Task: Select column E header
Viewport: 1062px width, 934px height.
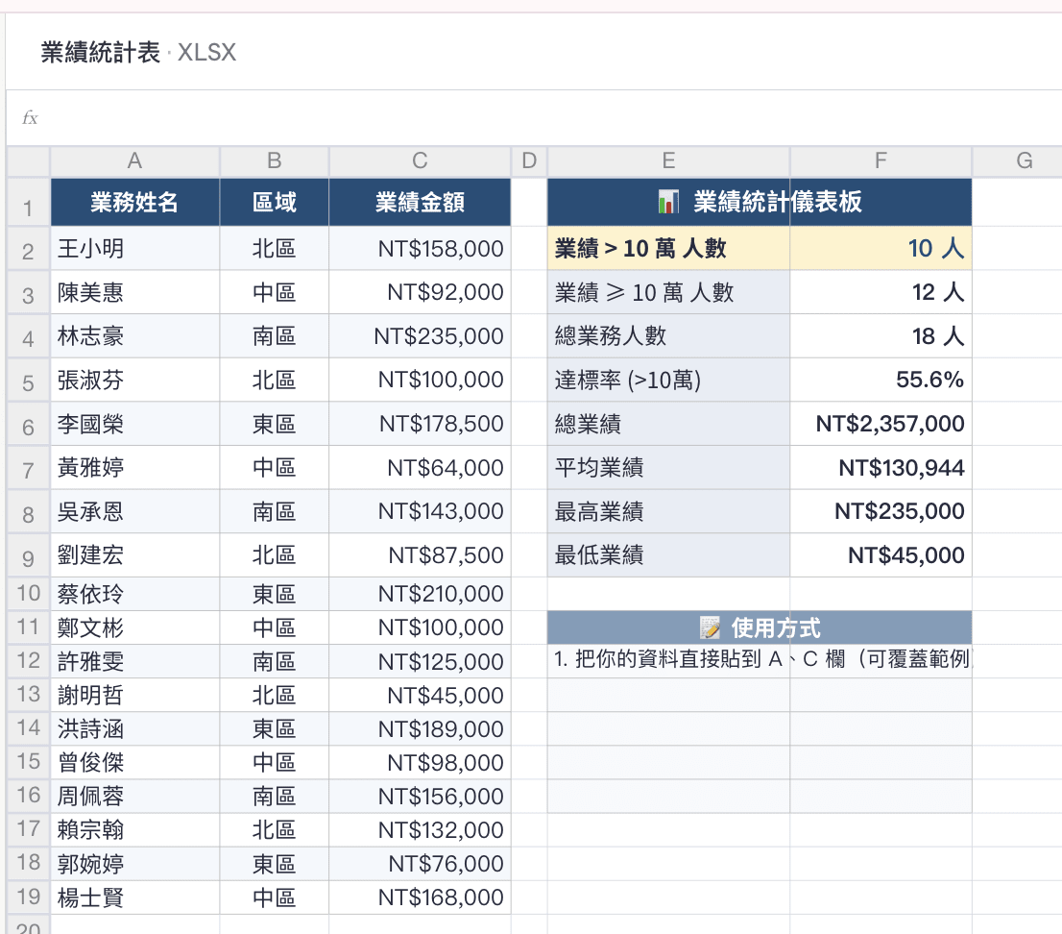Action: click(668, 161)
